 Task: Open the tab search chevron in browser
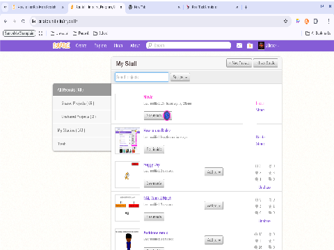pos(5,7)
